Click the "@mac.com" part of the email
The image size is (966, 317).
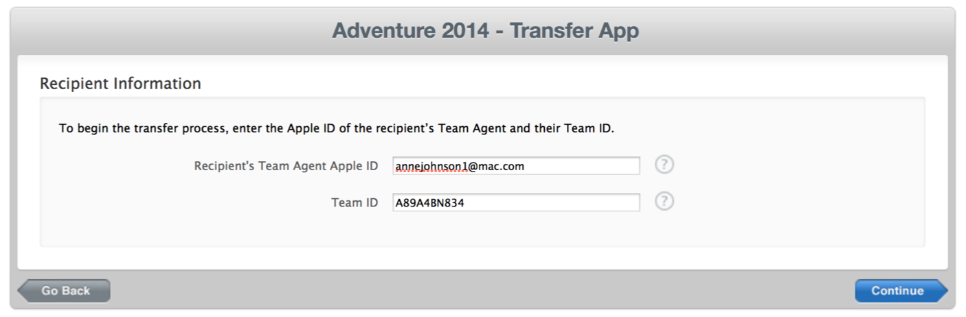click(x=496, y=166)
